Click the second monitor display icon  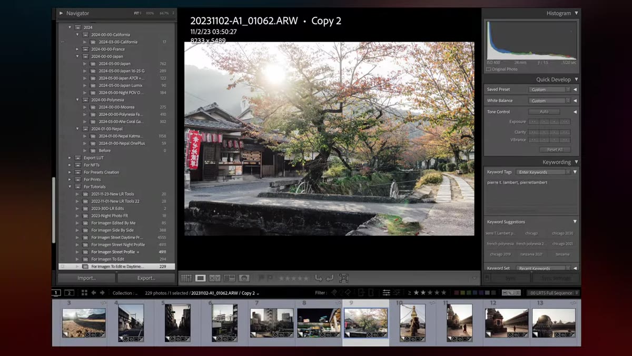[69, 293]
